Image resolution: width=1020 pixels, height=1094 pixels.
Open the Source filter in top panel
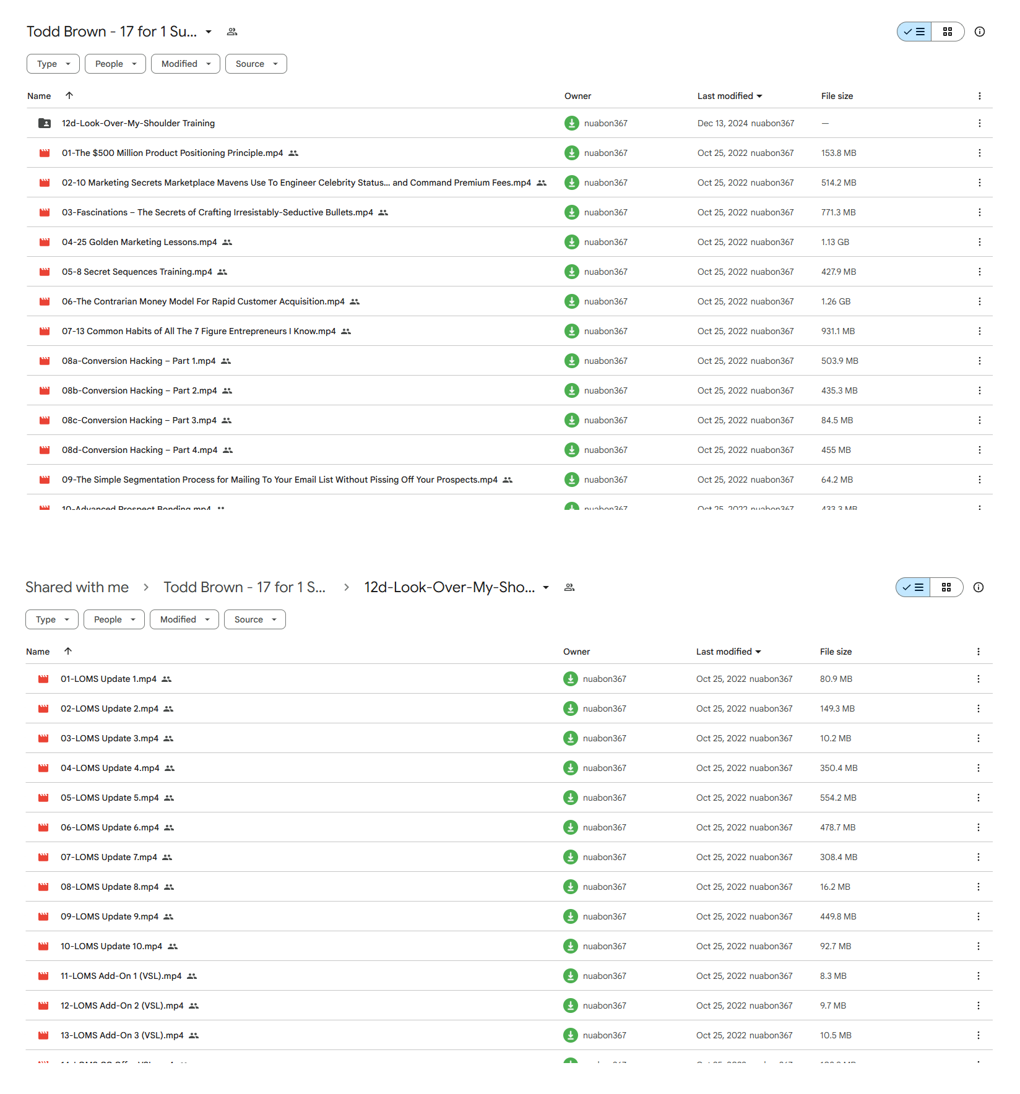(x=256, y=64)
